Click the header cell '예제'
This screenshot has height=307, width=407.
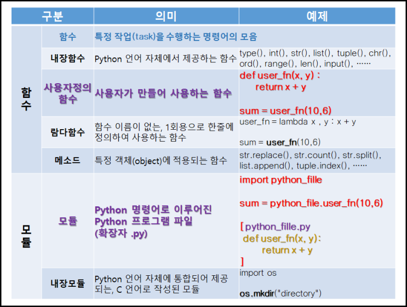point(317,16)
